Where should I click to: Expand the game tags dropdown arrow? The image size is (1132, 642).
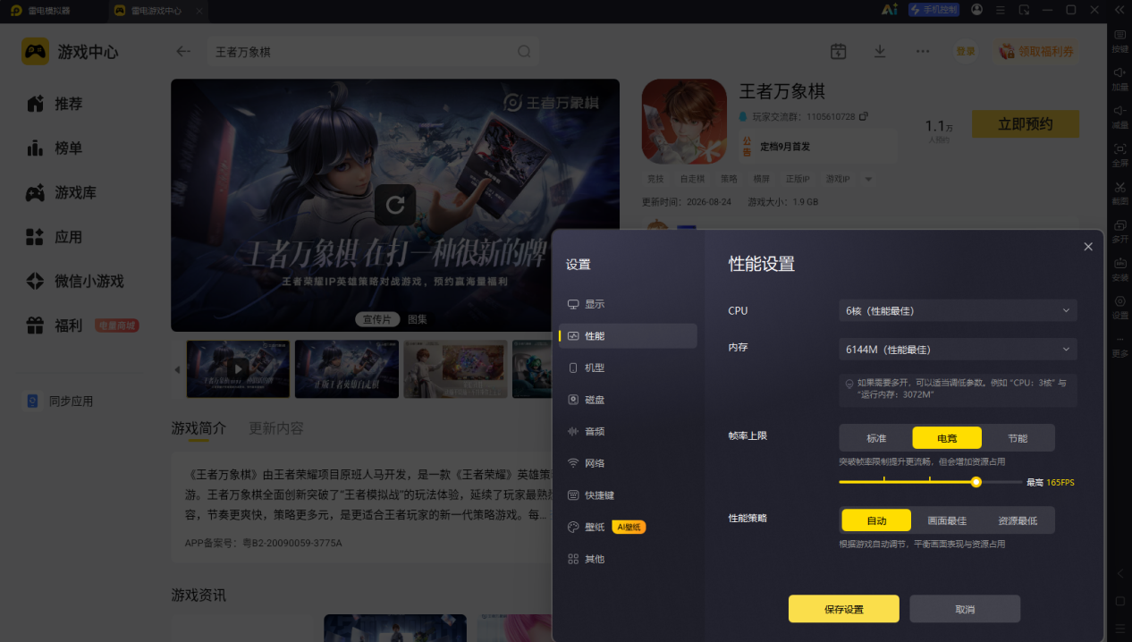click(x=867, y=180)
